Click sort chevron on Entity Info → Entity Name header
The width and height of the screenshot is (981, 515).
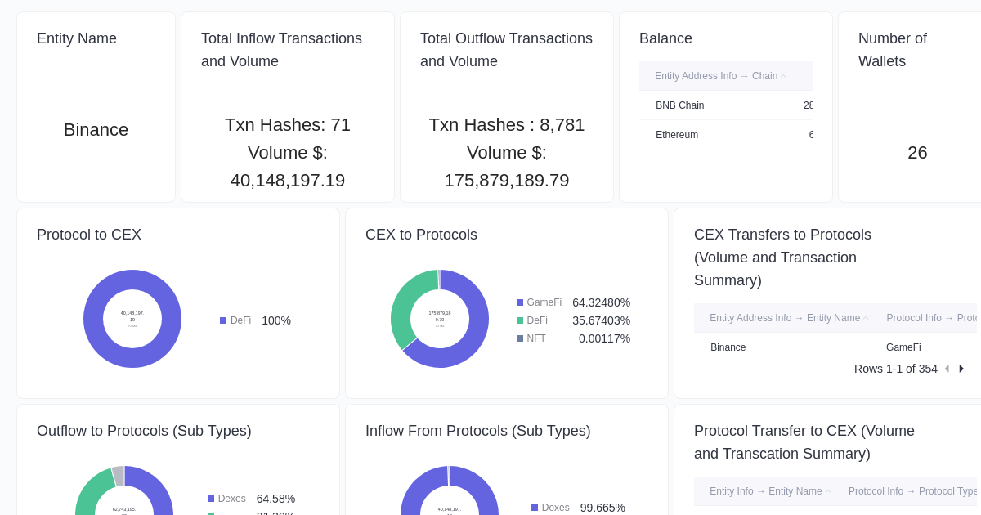click(x=829, y=491)
